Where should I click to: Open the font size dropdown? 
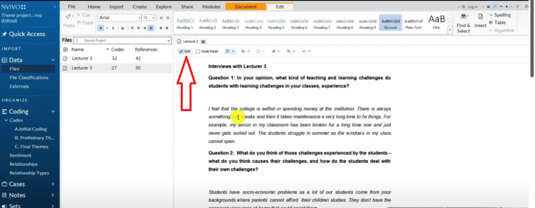154,18
